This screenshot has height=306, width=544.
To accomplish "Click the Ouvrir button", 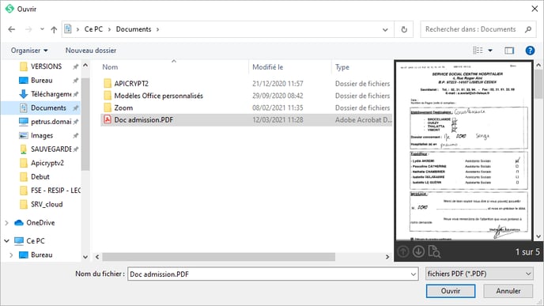I will (451, 291).
